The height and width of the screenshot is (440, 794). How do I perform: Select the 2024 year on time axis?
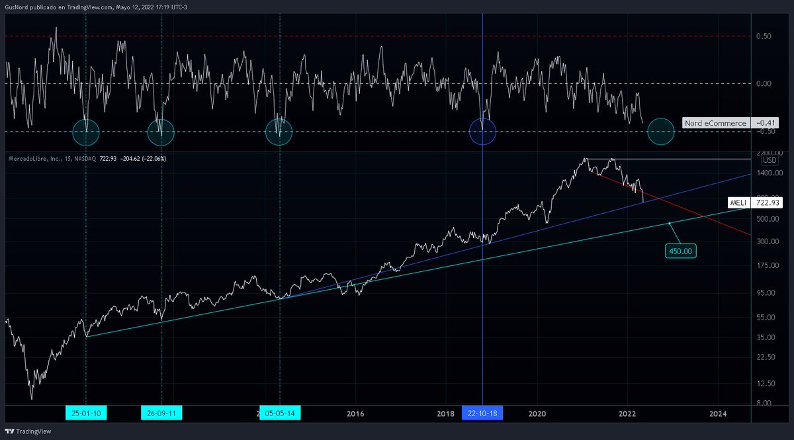click(718, 414)
